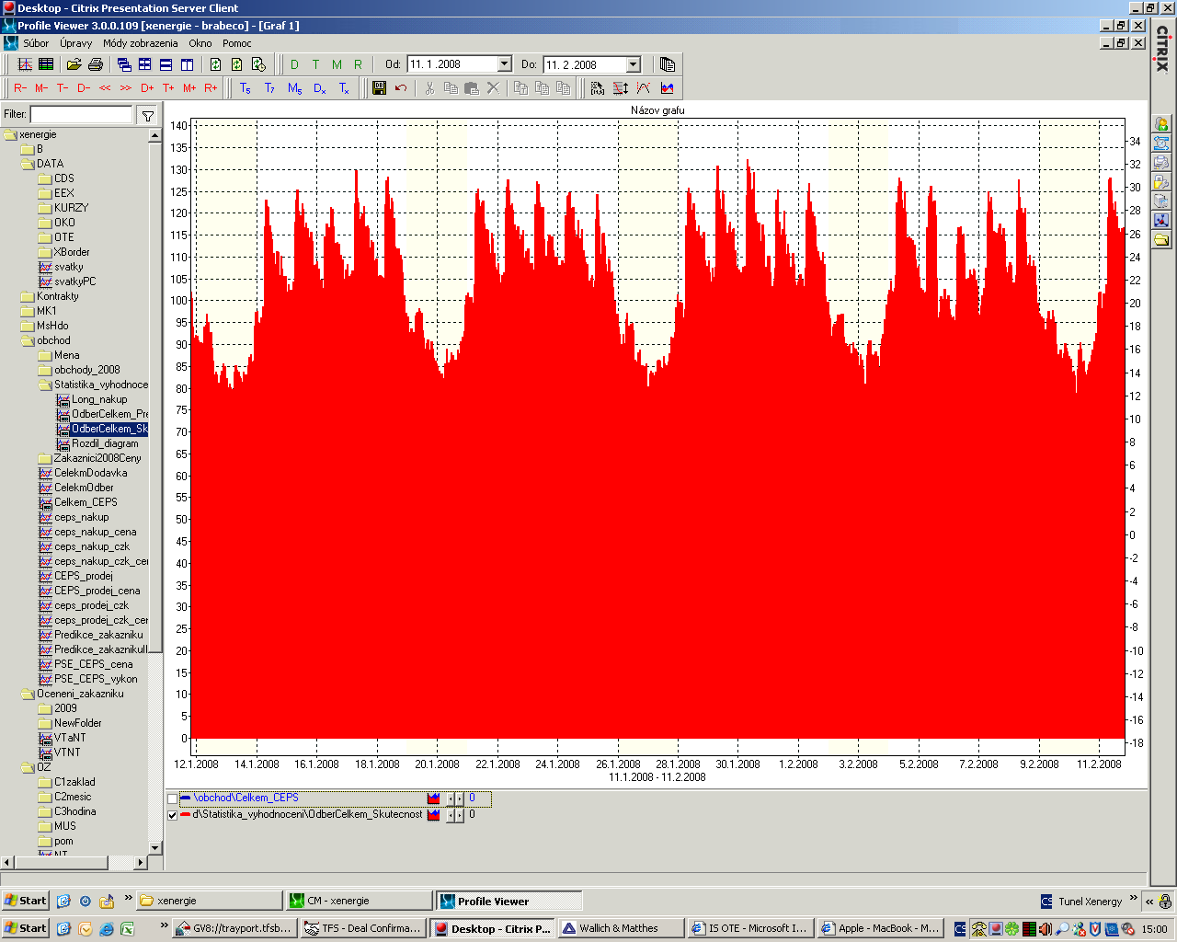Open the Úpravy menu
1177x942 pixels.
pyautogui.click(x=75, y=43)
